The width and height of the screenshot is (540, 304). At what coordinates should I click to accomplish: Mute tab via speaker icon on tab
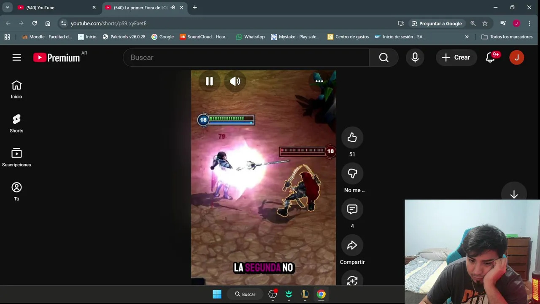[173, 8]
